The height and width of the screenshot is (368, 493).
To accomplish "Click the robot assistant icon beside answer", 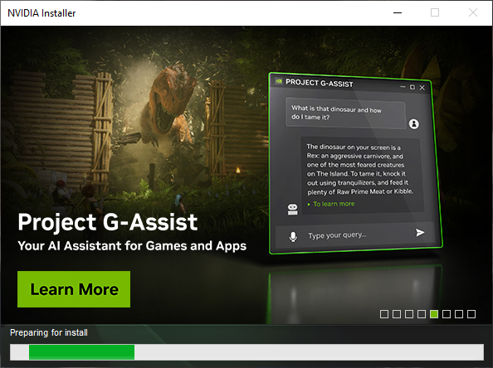I will click(x=292, y=210).
